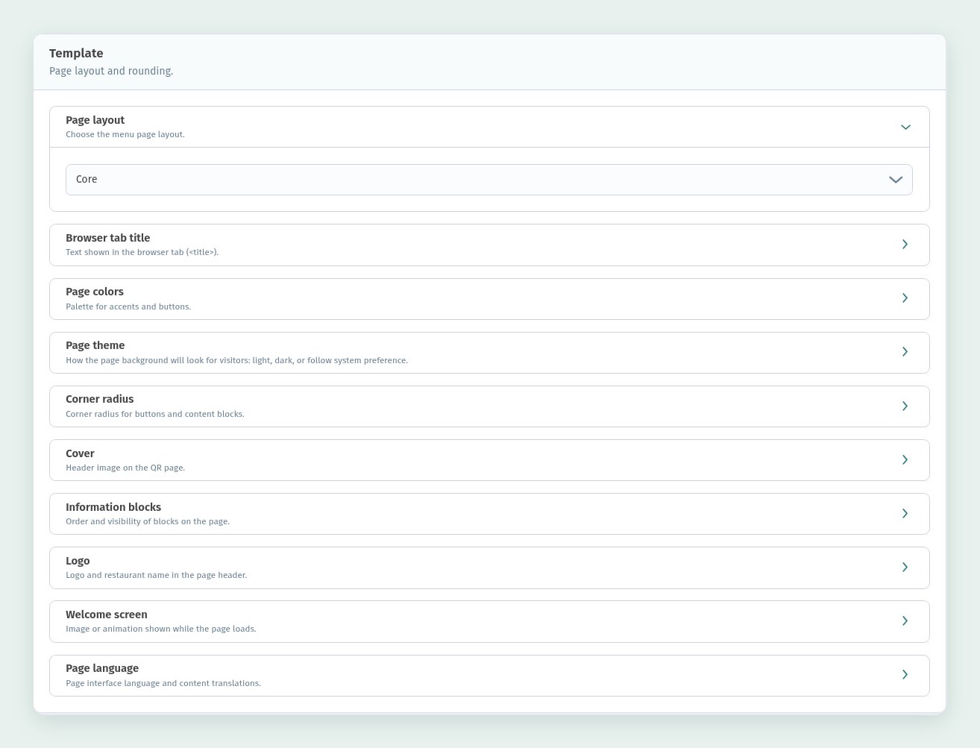Image resolution: width=980 pixels, height=748 pixels.
Task: Click 'Choose the menu page layout.' text
Action: pos(125,134)
